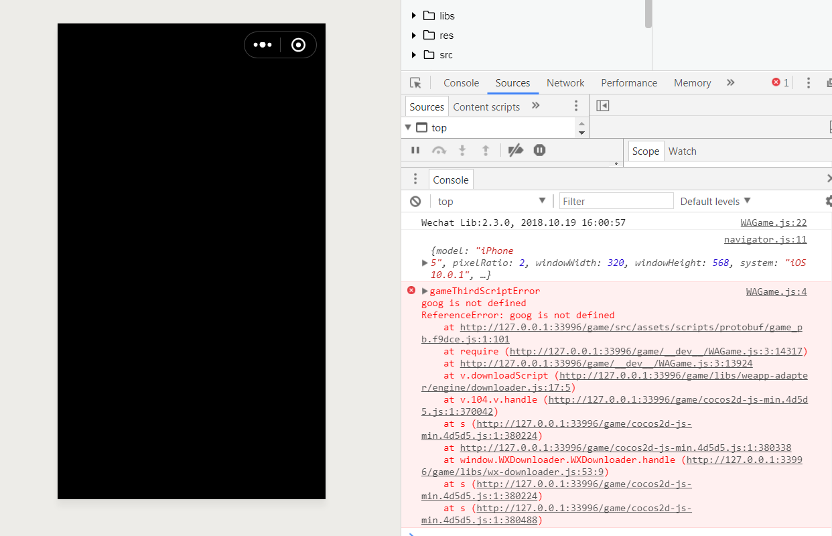Step out of current function
This screenshot has width=832, height=536.
click(x=486, y=150)
